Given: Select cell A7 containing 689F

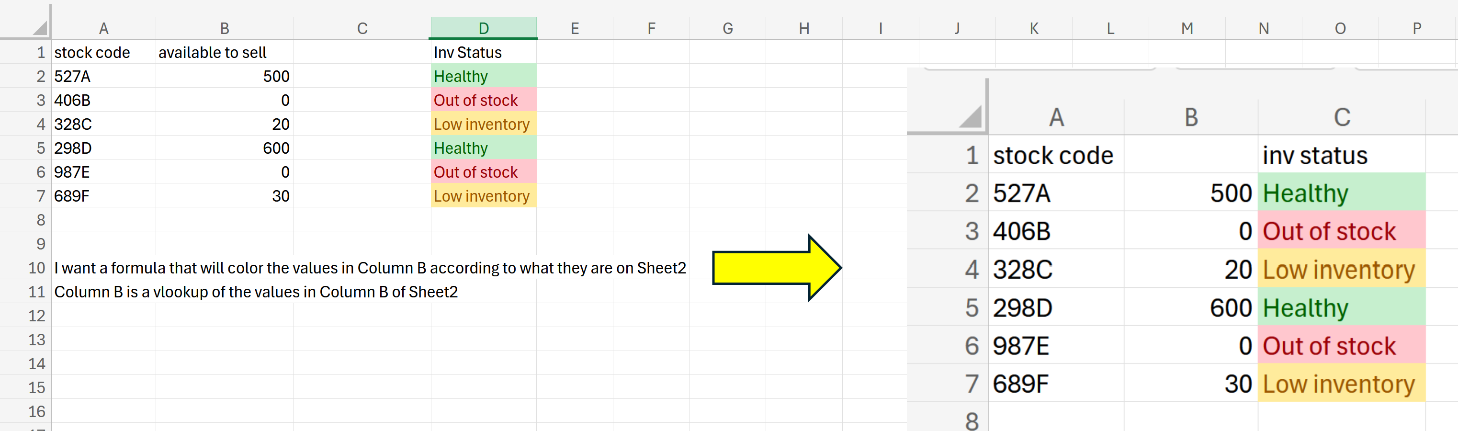Looking at the screenshot, I should tap(103, 196).
